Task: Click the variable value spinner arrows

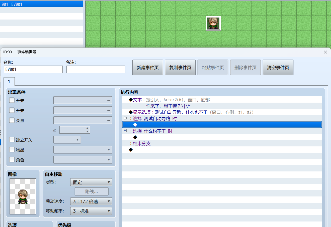Action: click(87, 130)
